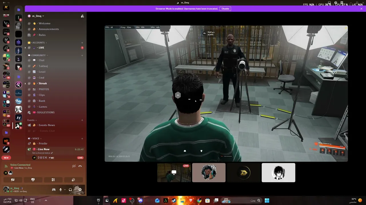Screen dimensions: 366x205
Task: Open the orange K server icon
Action: click(6, 8)
